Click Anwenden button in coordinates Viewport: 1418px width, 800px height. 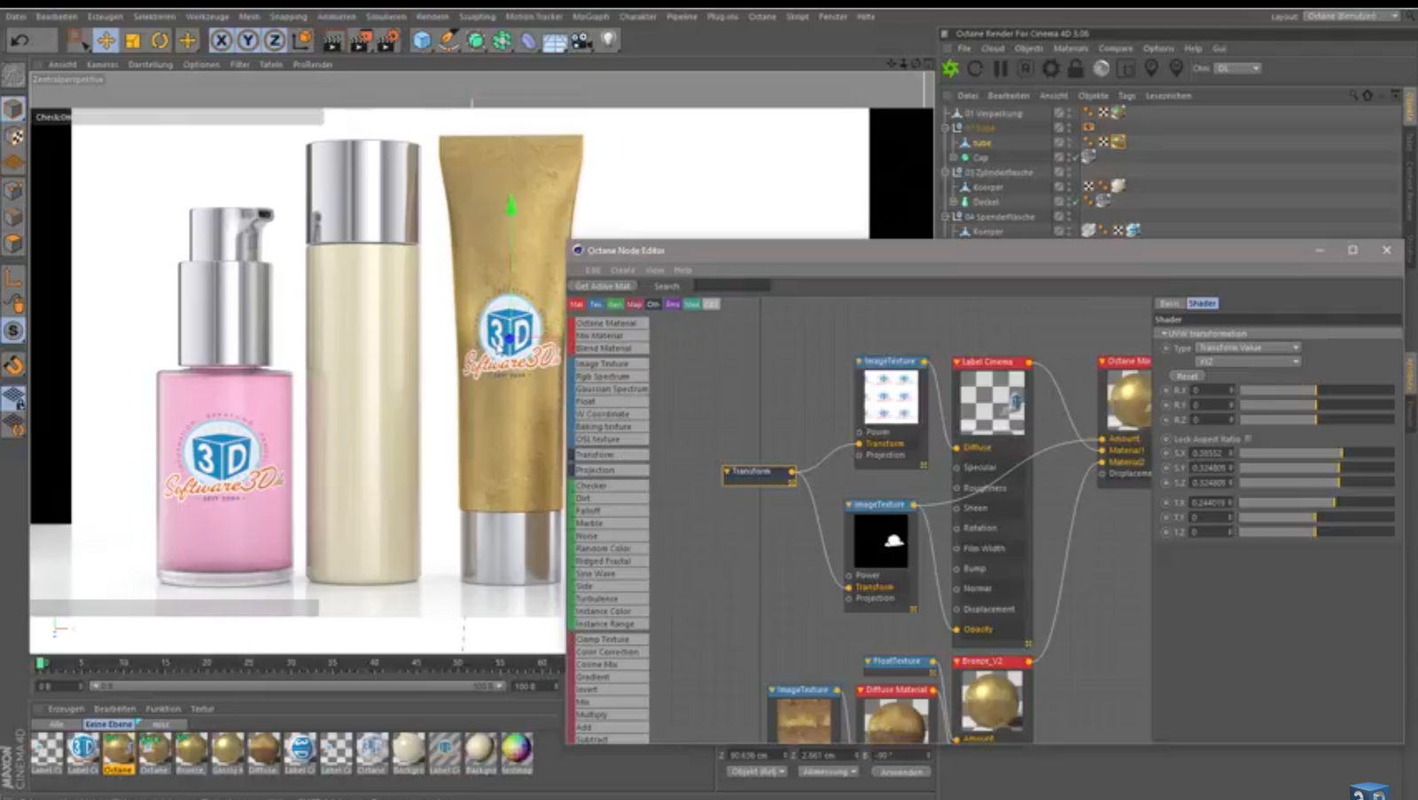click(x=902, y=772)
